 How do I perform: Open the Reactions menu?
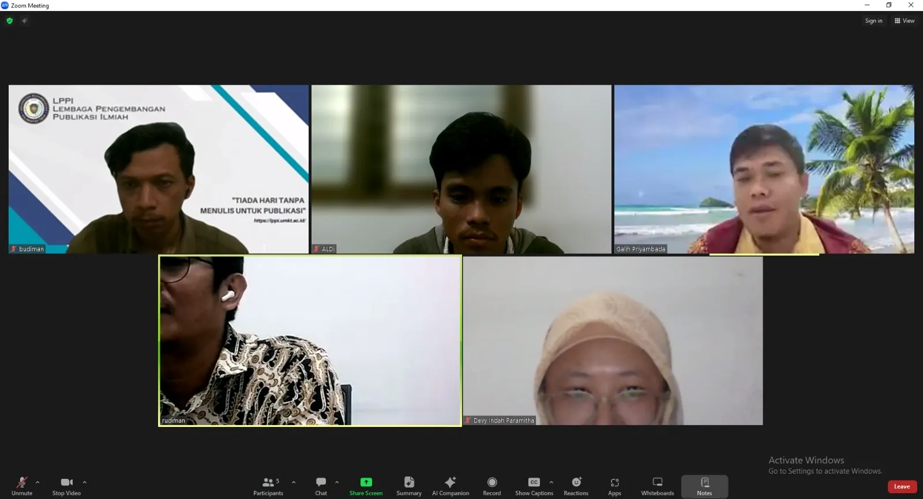click(x=576, y=486)
